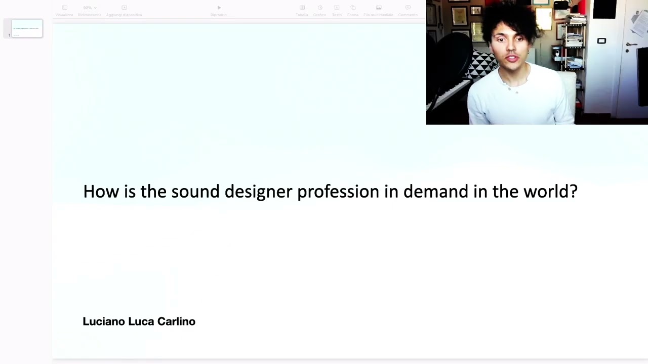Open the 92% zoom Ridimensiona dropdown
Image resolution: width=648 pixels, height=364 pixels.
(x=90, y=11)
